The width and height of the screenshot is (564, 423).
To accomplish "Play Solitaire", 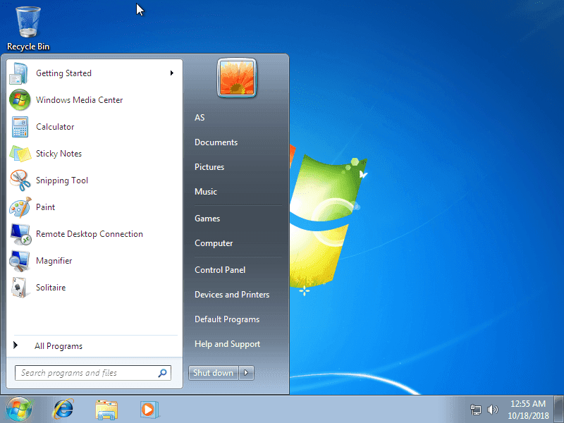I will click(50, 288).
